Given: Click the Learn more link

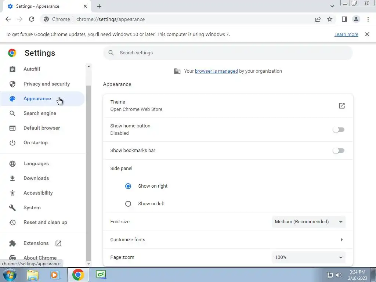Looking at the screenshot, I should coord(346,34).
